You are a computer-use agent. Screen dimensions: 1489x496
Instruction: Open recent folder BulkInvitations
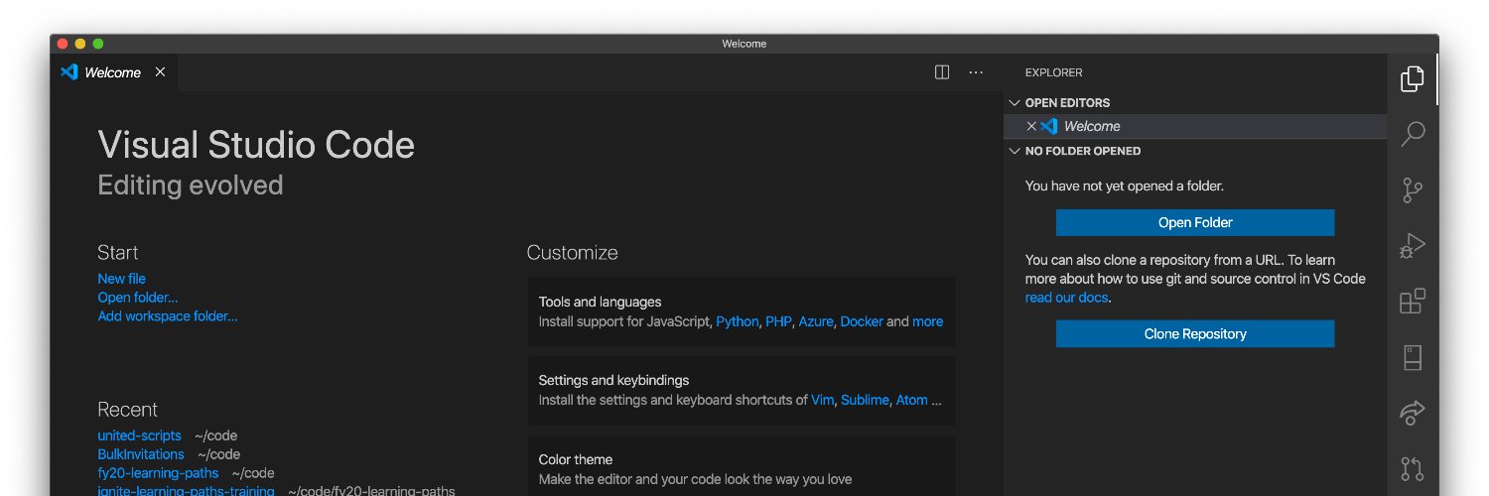141,454
